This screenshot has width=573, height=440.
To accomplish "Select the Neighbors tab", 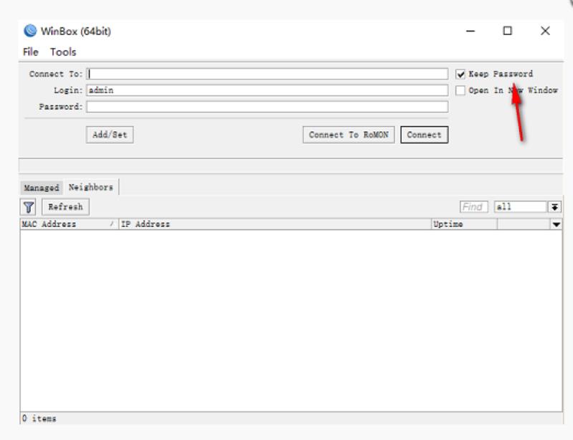I will 91,187.
